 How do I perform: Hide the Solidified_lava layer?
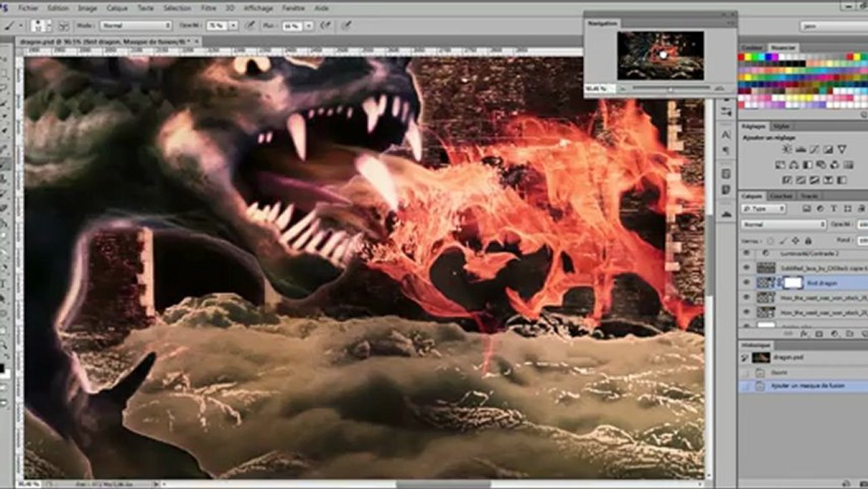747,267
